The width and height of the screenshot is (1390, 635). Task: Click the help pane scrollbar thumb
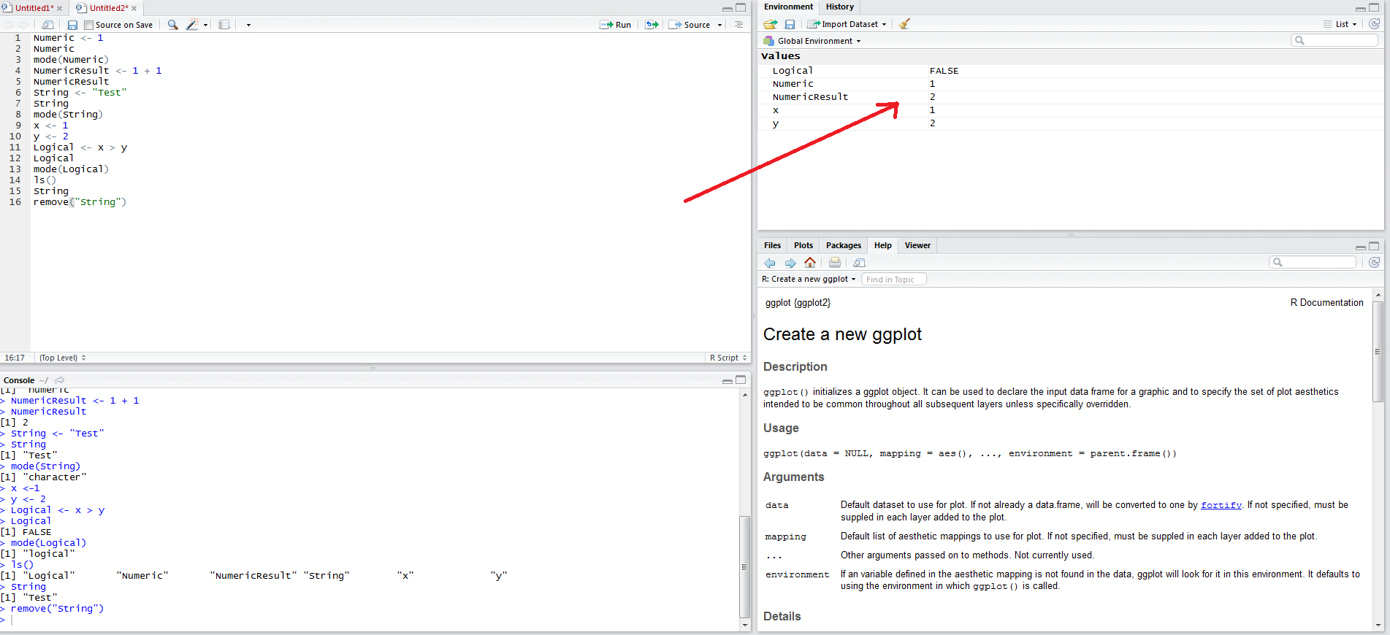coord(1378,352)
